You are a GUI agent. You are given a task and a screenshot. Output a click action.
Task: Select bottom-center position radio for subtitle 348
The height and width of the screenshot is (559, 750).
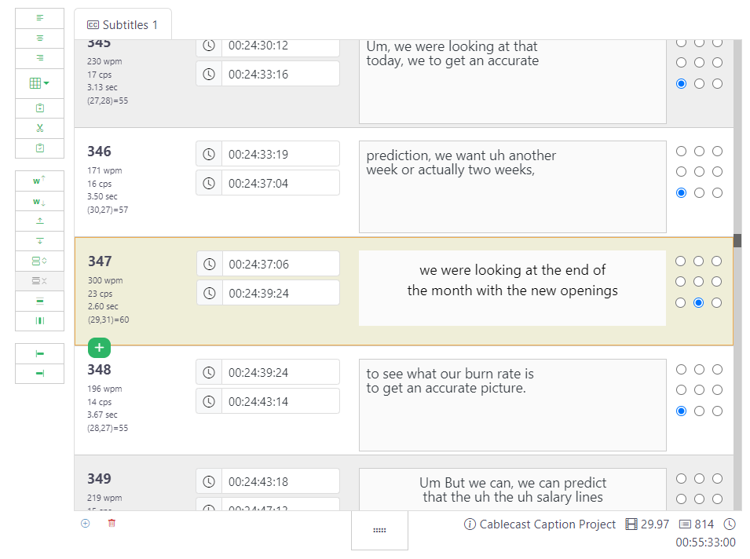click(699, 411)
